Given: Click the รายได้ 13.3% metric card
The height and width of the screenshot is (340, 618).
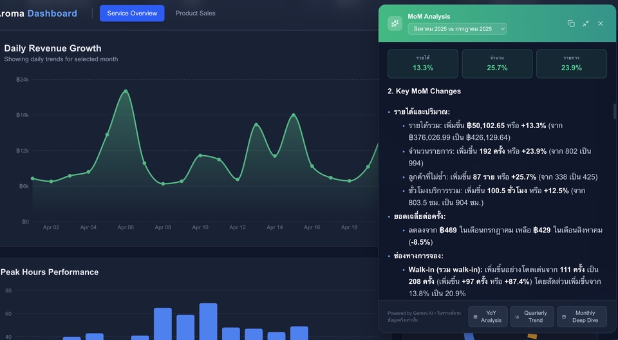Looking at the screenshot, I should tap(423, 64).
